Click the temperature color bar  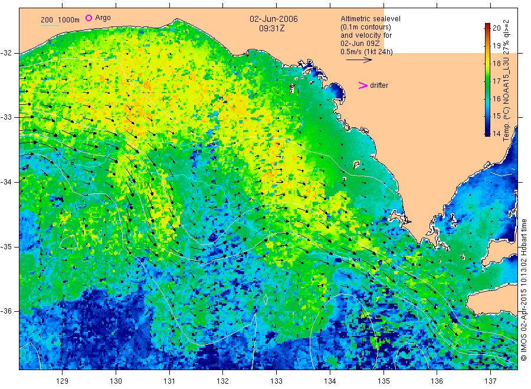click(487, 80)
